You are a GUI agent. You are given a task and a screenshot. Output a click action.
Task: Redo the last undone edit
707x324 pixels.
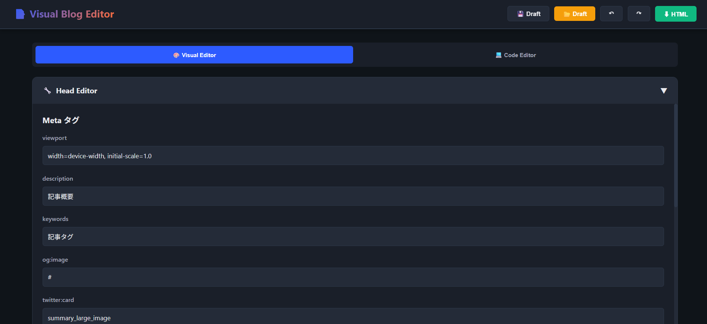coord(639,14)
